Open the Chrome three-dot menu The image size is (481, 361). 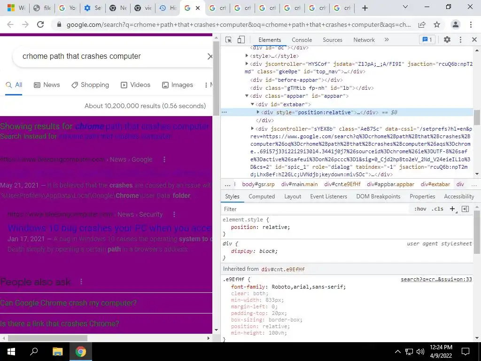click(x=471, y=24)
